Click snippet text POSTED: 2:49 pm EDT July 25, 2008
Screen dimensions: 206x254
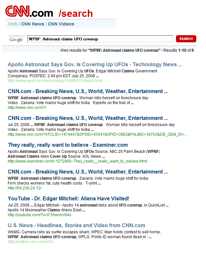pyautogui.click(x=62, y=76)
